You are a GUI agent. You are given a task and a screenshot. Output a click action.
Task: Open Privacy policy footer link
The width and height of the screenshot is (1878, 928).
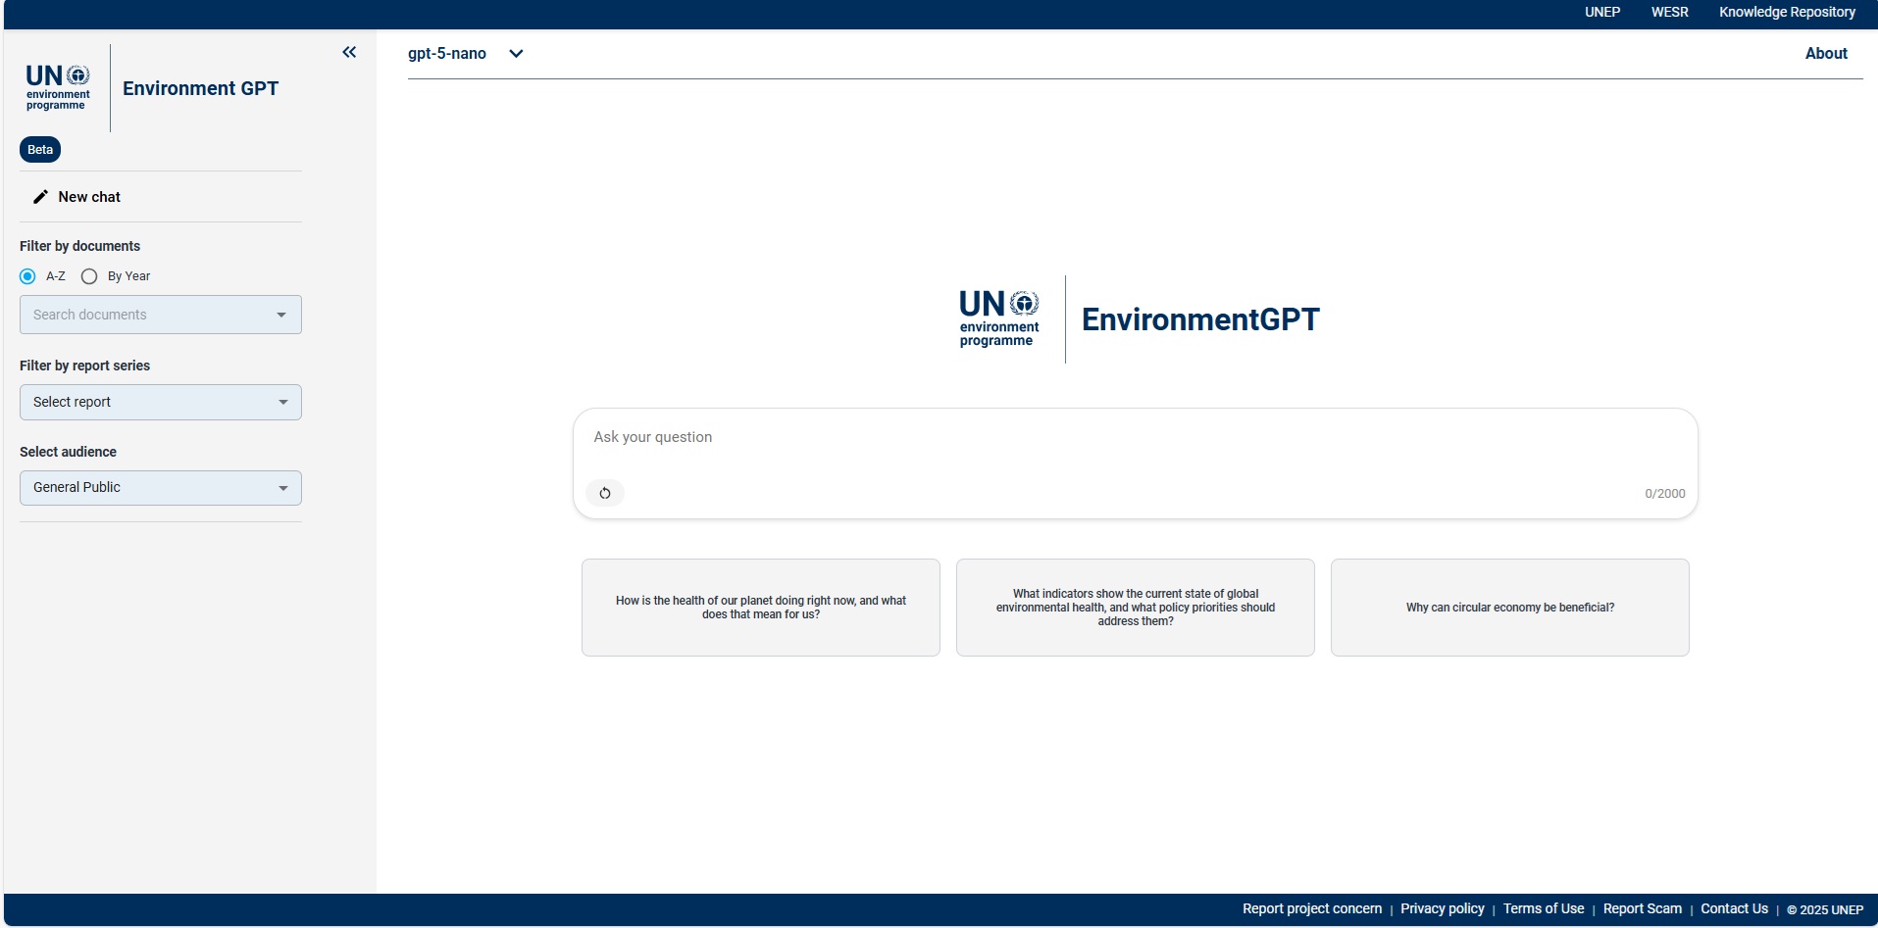click(1442, 909)
